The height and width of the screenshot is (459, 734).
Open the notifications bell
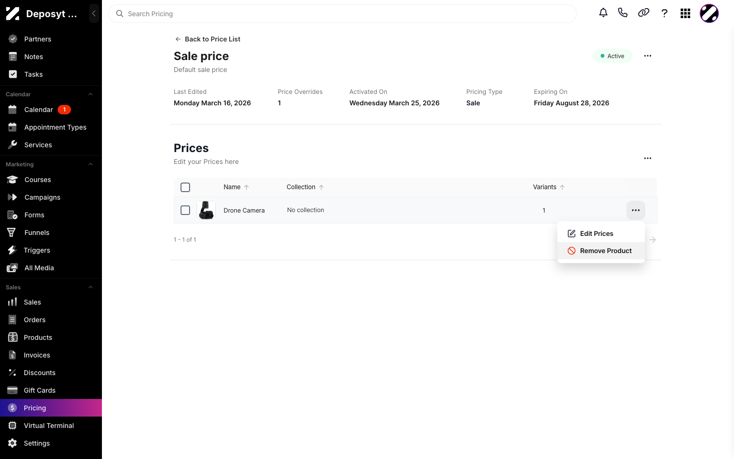(x=603, y=13)
